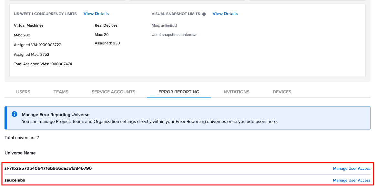This screenshot has width=375, height=186.
Task: Open the Service Accounts tab
Action: (113, 92)
